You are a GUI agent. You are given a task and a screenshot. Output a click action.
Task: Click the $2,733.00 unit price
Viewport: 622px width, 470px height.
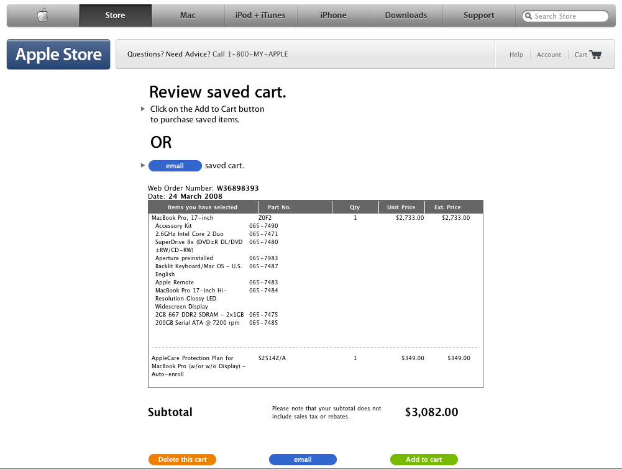coord(409,218)
